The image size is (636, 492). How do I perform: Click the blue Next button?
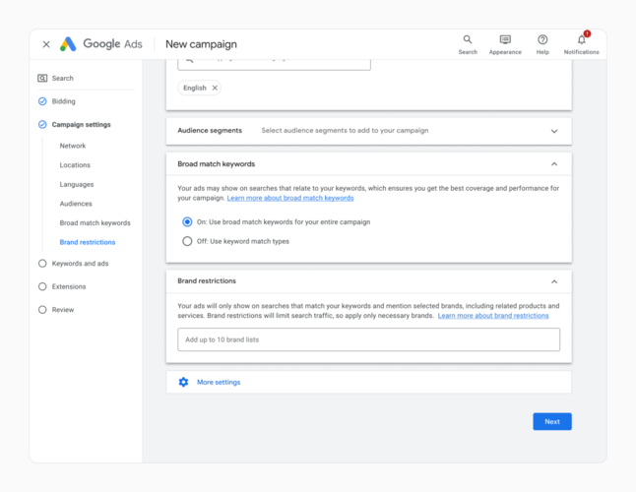[x=551, y=421]
